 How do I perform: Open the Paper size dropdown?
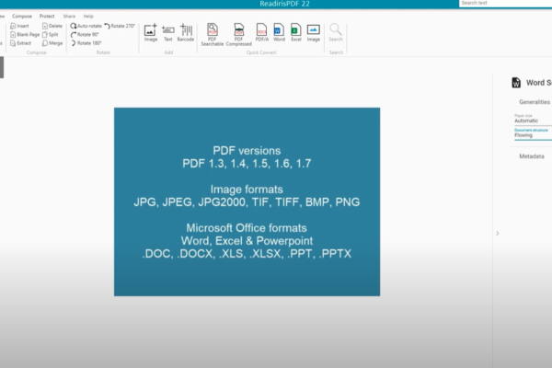pyautogui.click(x=532, y=121)
